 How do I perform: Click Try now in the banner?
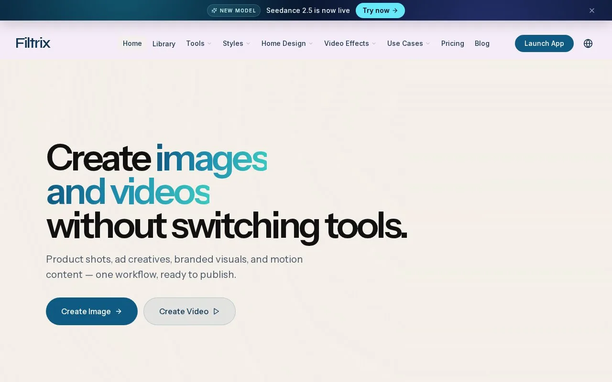pos(380,11)
